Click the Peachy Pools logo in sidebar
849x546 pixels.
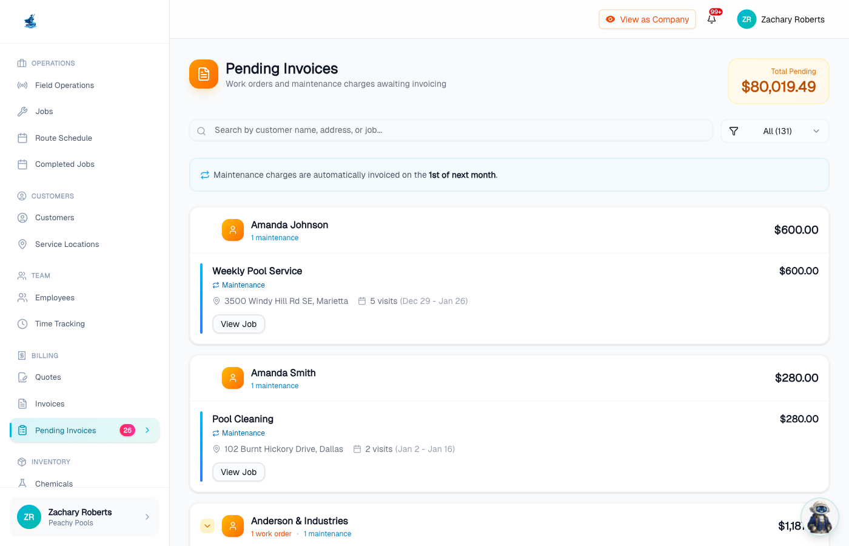30,22
